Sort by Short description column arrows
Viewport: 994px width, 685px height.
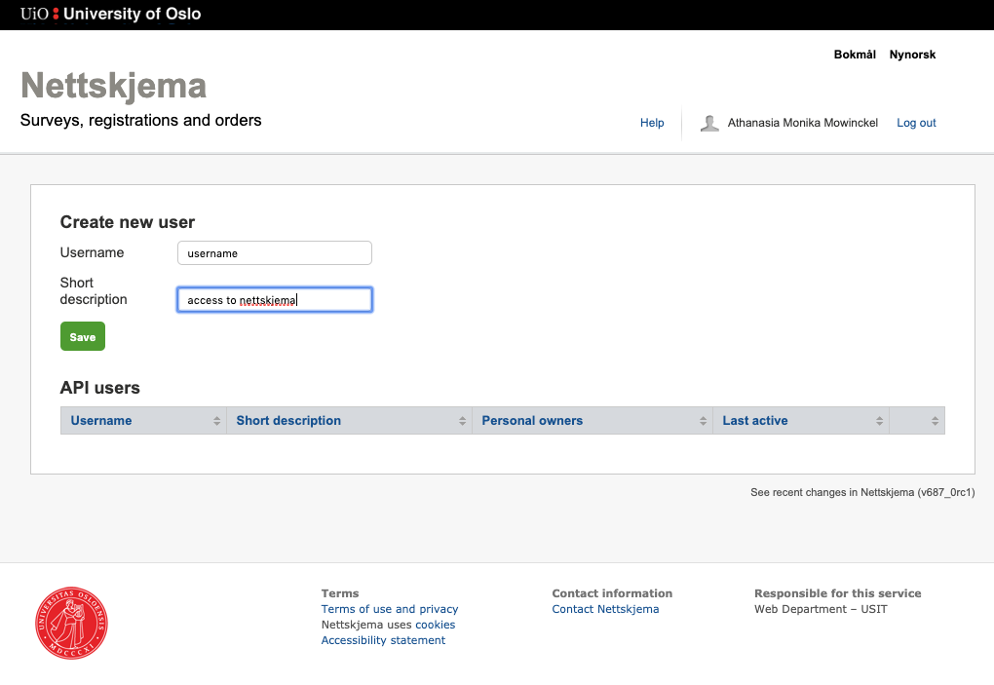pos(462,421)
